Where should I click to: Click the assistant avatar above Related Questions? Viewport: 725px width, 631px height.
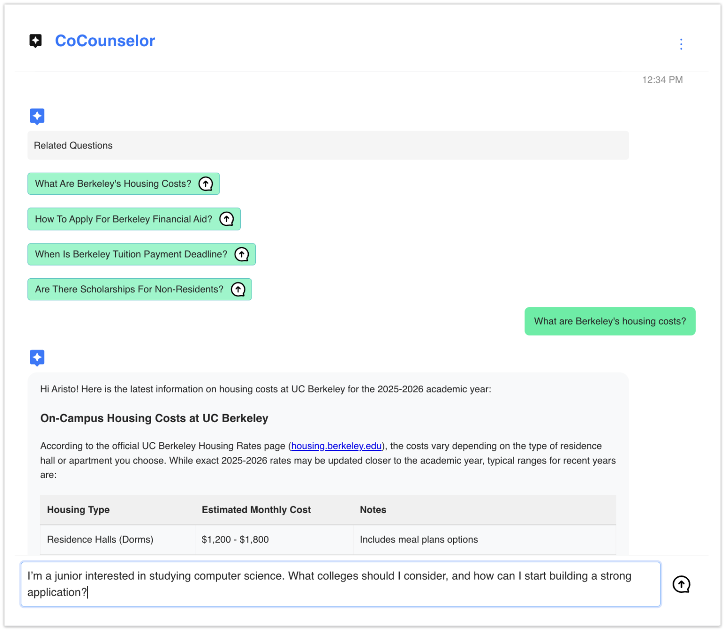click(x=37, y=116)
